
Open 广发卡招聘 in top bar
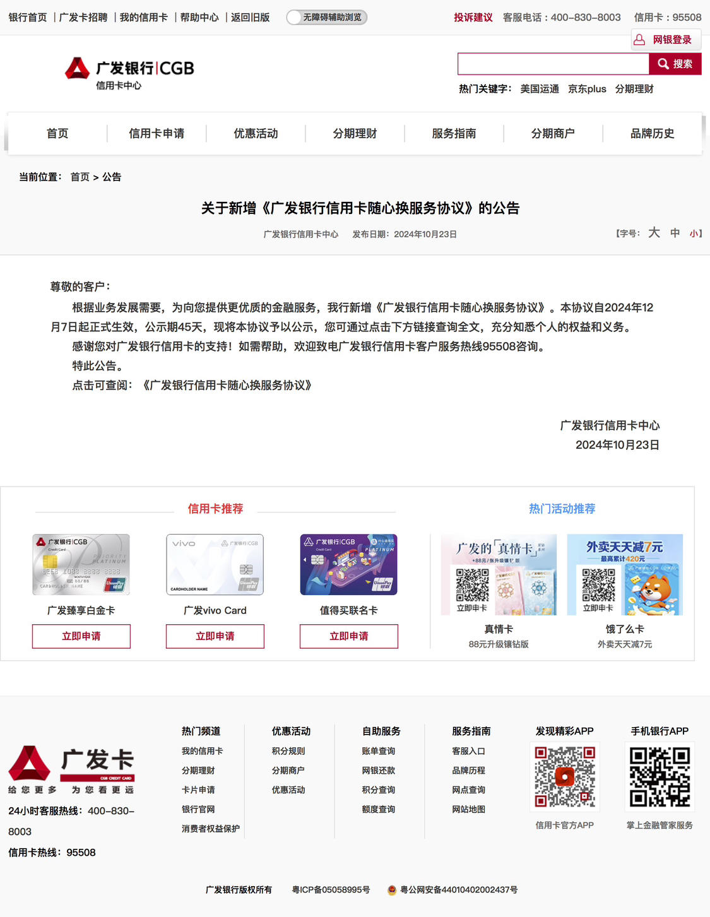pos(83,17)
